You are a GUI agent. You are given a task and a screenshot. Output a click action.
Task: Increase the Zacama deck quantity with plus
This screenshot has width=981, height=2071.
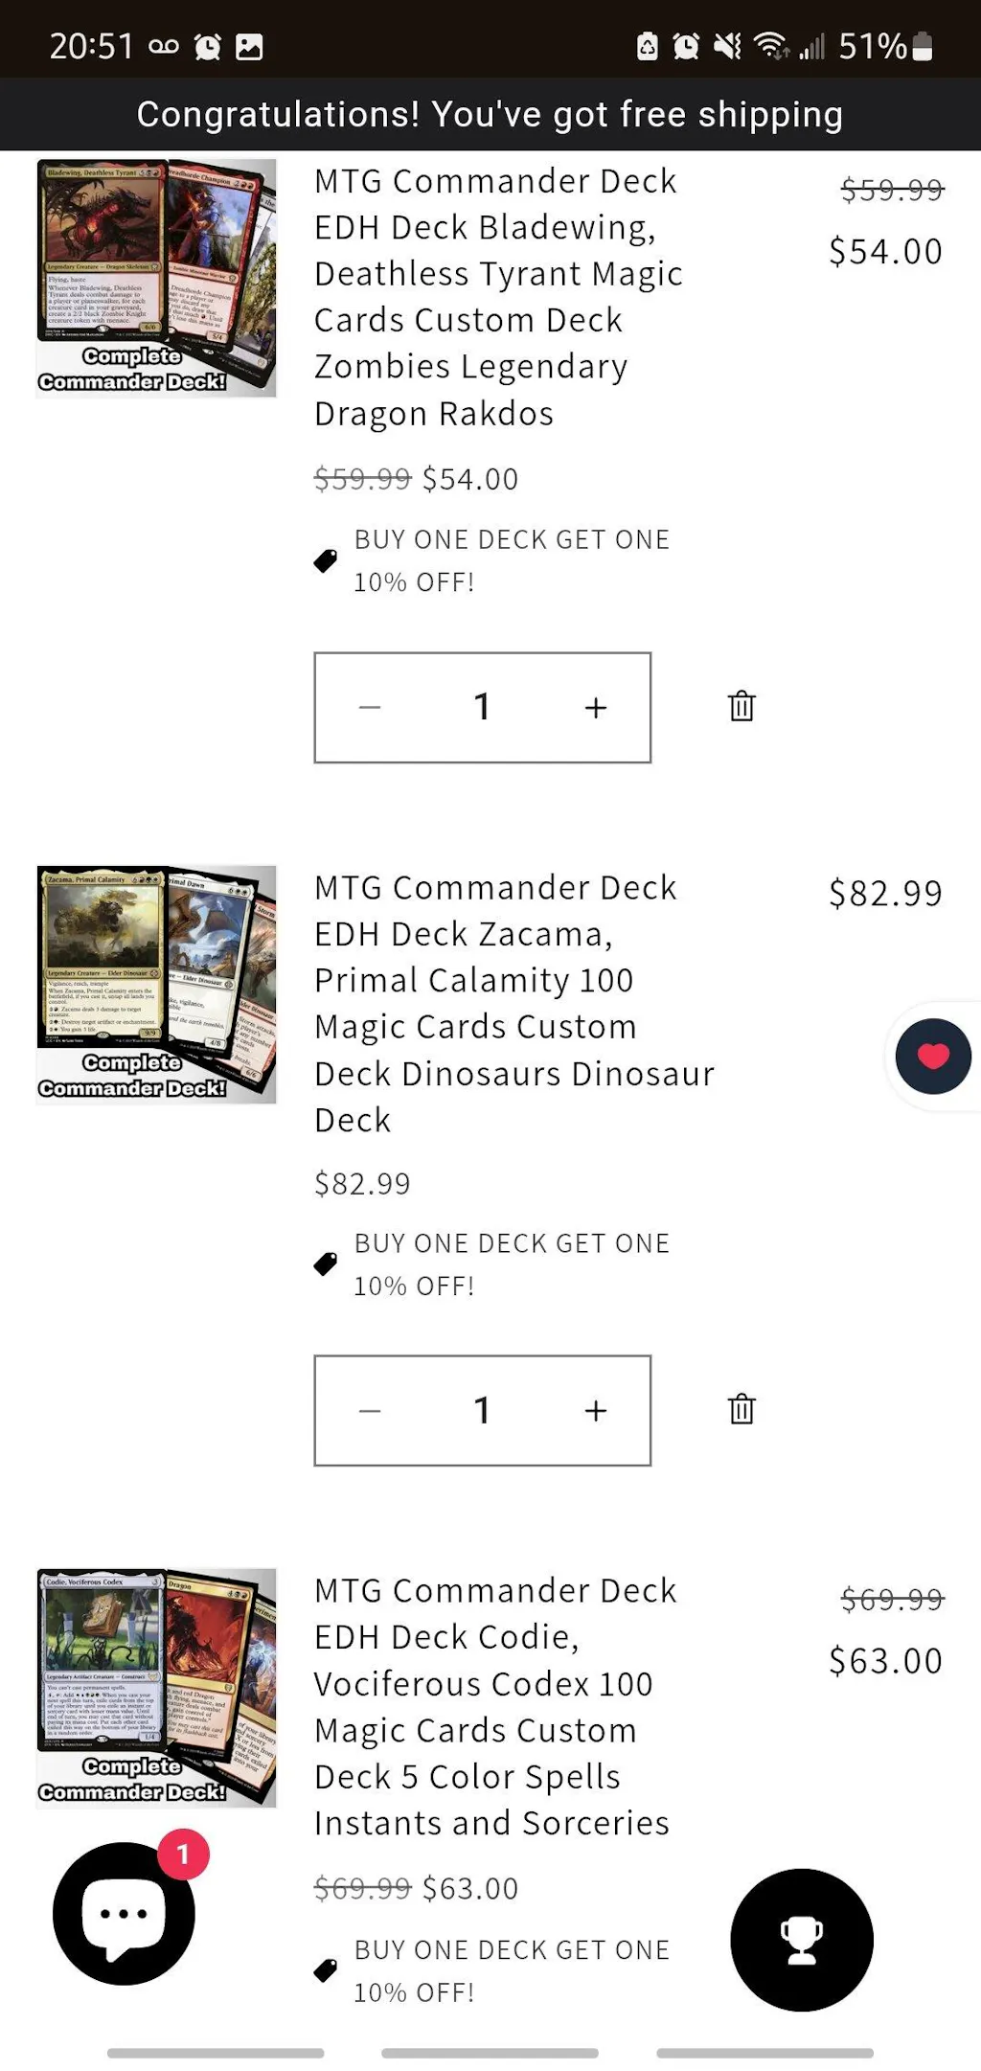pyautogui.click(x=596, y=1411)
